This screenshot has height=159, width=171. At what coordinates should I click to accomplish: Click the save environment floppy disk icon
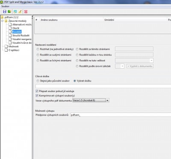(5, 12)
